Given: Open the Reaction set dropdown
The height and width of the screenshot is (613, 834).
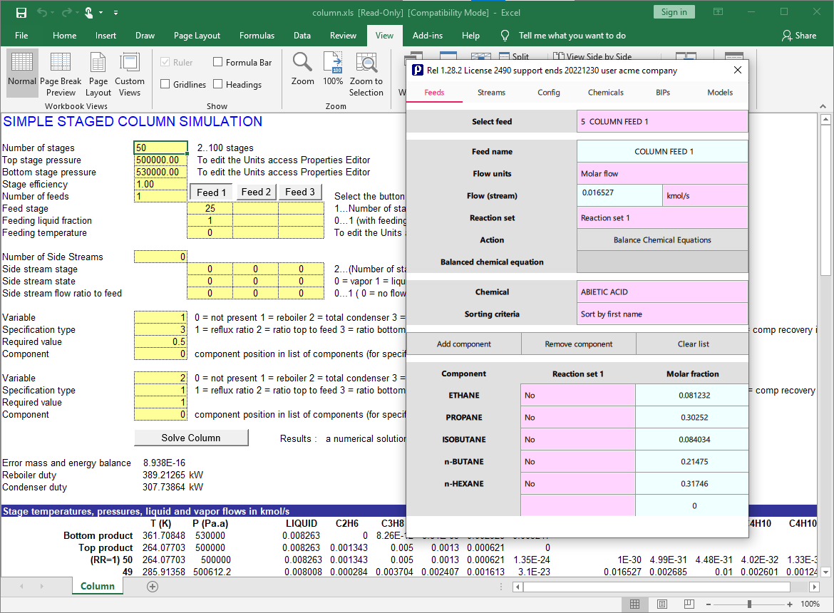Looking at the screenshot, I should tap(662, 218).
